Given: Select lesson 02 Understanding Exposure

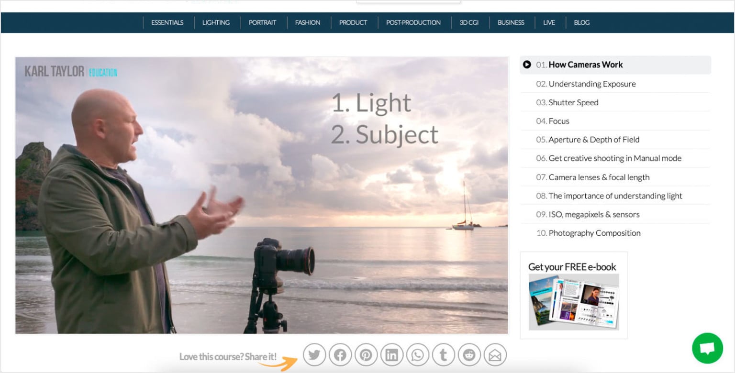Looking at the screenshot, I should point(592,84).
